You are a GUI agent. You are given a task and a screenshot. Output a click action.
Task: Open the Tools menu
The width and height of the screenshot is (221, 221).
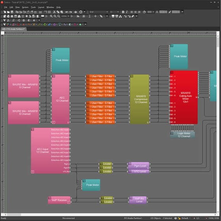tap(33, 7)
